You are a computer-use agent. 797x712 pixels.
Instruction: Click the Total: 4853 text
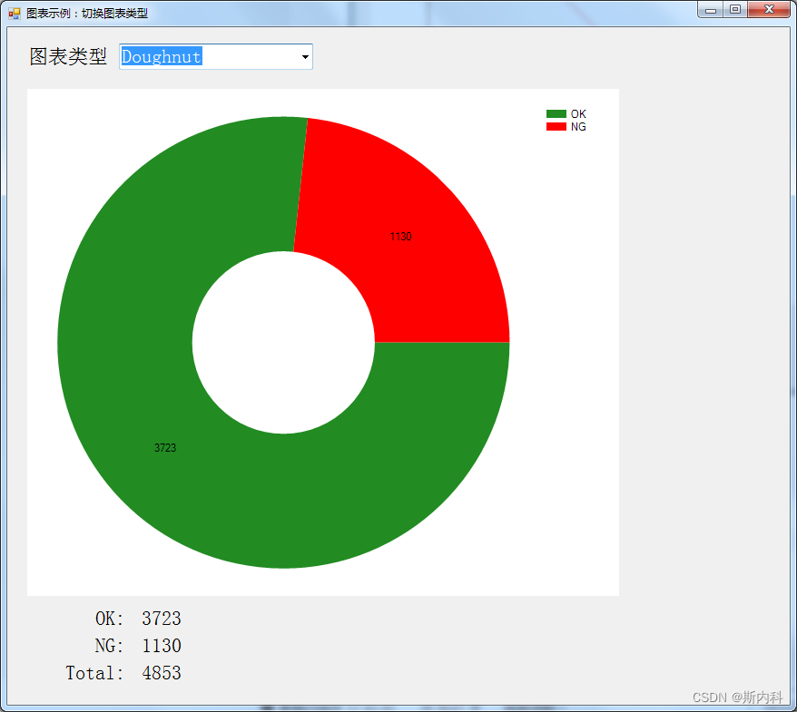pos(123,672)
